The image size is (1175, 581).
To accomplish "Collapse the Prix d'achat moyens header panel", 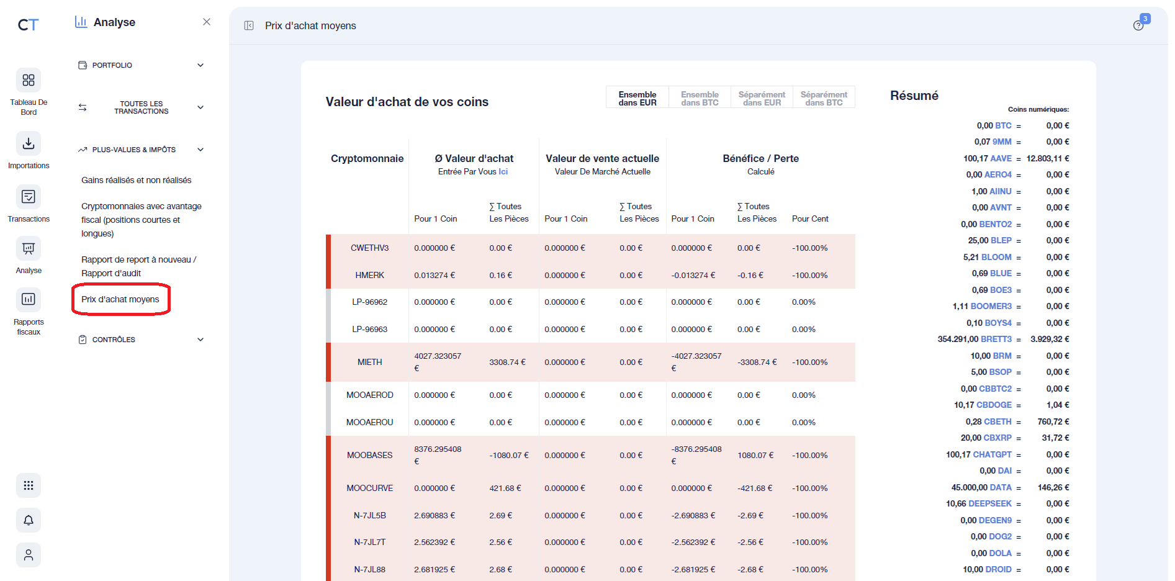I will (249, 25).
